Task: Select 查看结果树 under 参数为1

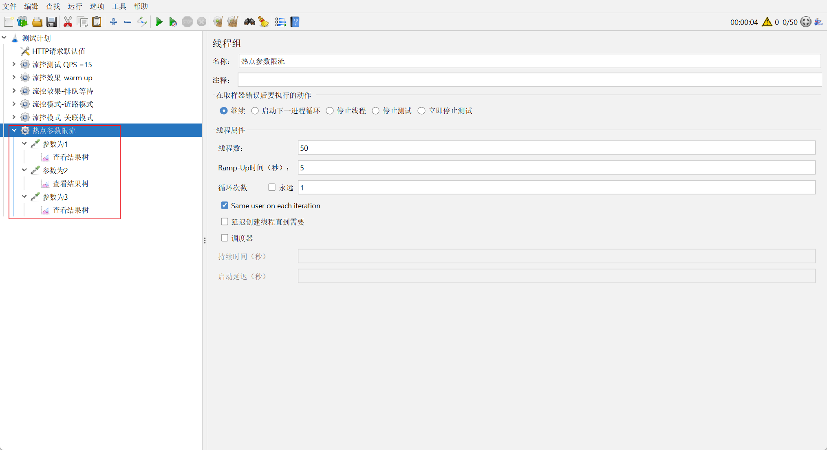Action: coord(71,157)
